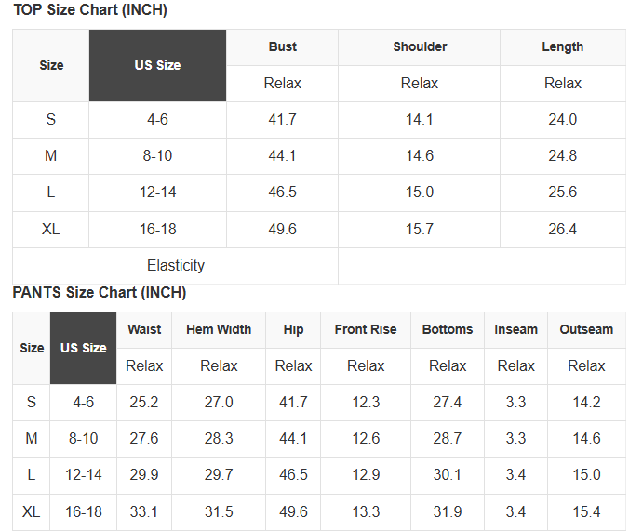Click the 41.7 bust value for size S
This screenshot has width=629, height=531.
(283, 120)
